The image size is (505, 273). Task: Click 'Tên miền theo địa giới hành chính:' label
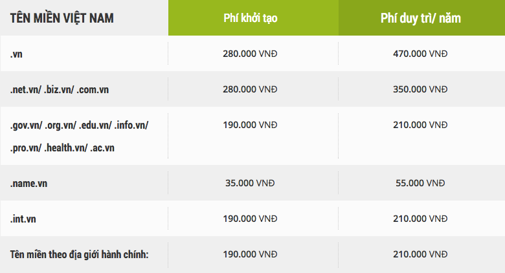click(79, 255)
